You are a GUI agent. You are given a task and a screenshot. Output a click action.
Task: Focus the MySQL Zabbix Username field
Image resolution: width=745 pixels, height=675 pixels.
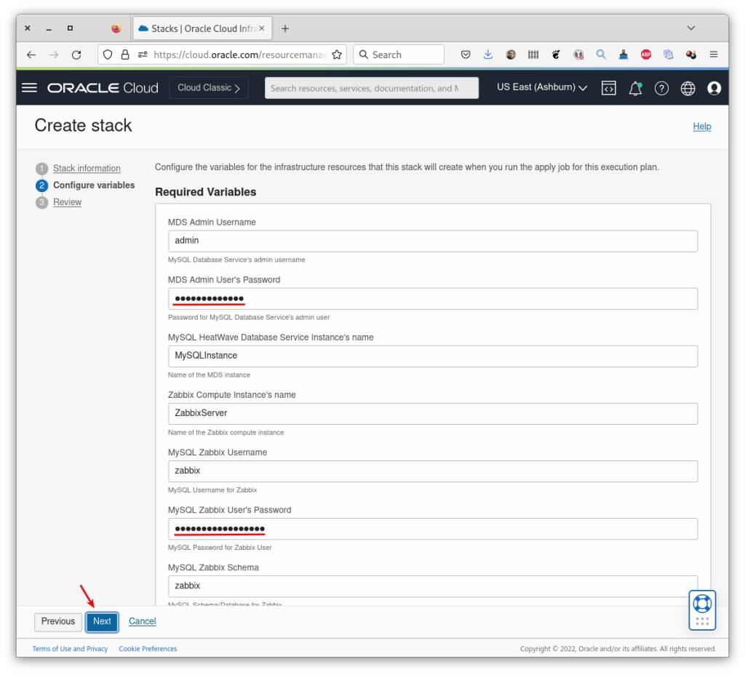433,471
